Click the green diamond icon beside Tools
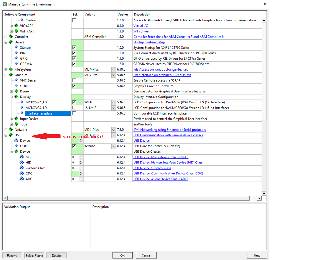This screenshot has height=260, width=315. pyautogui.click(x=16, y=124)
